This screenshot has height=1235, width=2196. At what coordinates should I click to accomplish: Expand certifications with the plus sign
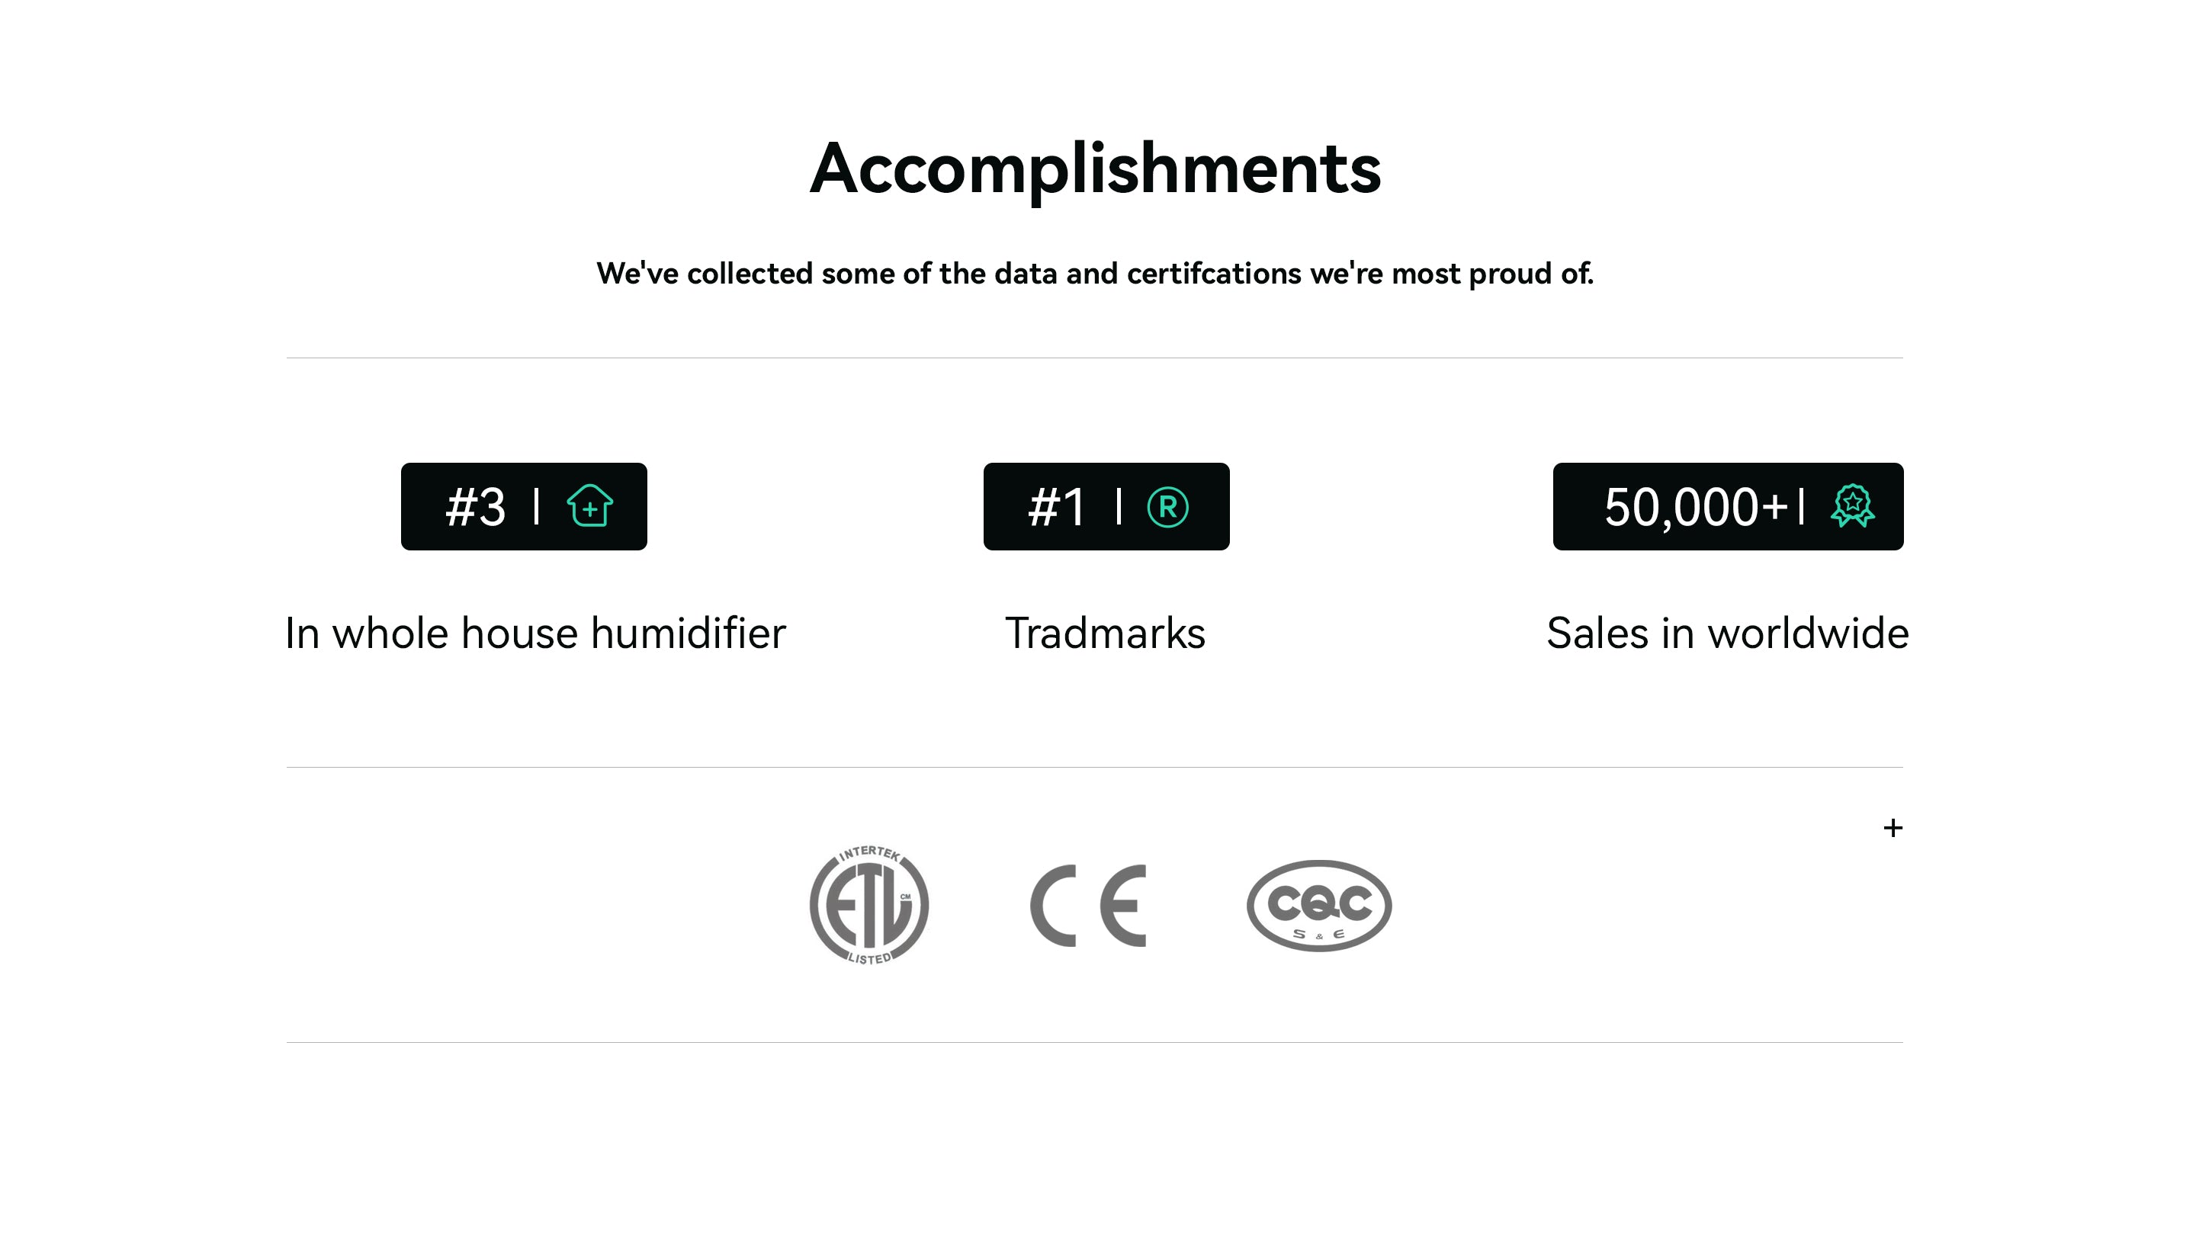pos(1893,828)
